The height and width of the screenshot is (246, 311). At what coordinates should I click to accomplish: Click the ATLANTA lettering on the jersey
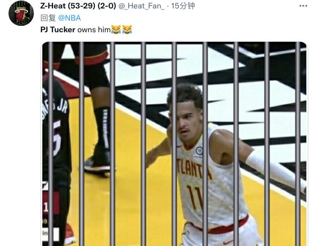tap(193, 169)
